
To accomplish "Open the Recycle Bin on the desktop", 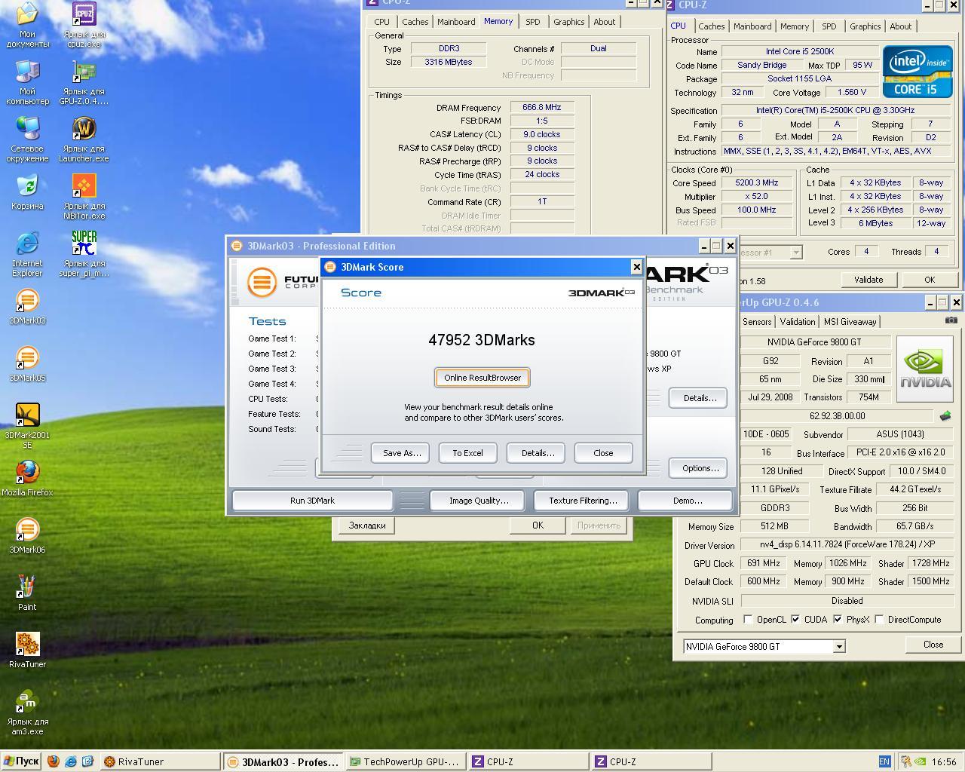I will pyautogui.click(x=27, y=193).
